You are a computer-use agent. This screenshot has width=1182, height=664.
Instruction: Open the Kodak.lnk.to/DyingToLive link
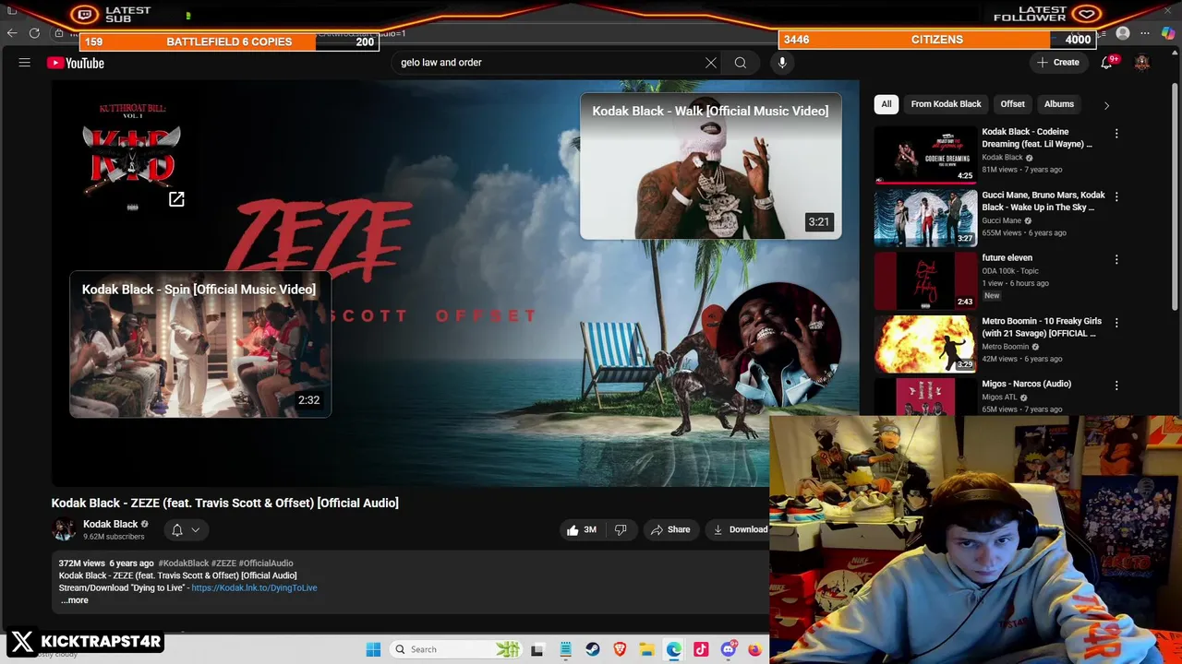(254, 587)
